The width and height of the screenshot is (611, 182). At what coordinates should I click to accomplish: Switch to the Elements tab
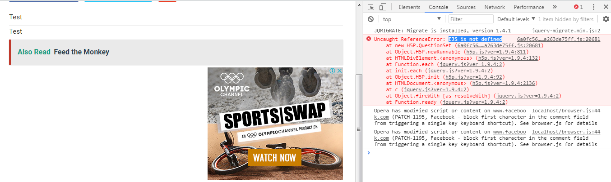click(409, 7)
